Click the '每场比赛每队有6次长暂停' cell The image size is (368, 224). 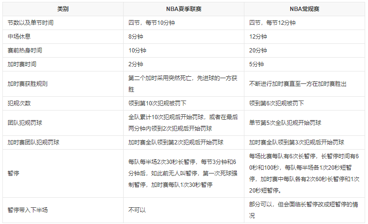click(x=304, y=173)
